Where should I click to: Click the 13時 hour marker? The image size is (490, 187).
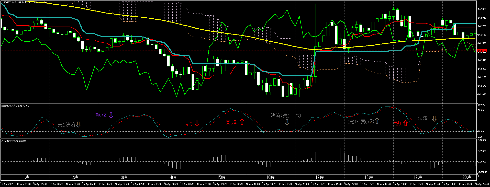pos(123,177)
